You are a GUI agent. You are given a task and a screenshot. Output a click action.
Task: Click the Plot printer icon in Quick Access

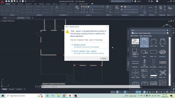click(23, 1)
